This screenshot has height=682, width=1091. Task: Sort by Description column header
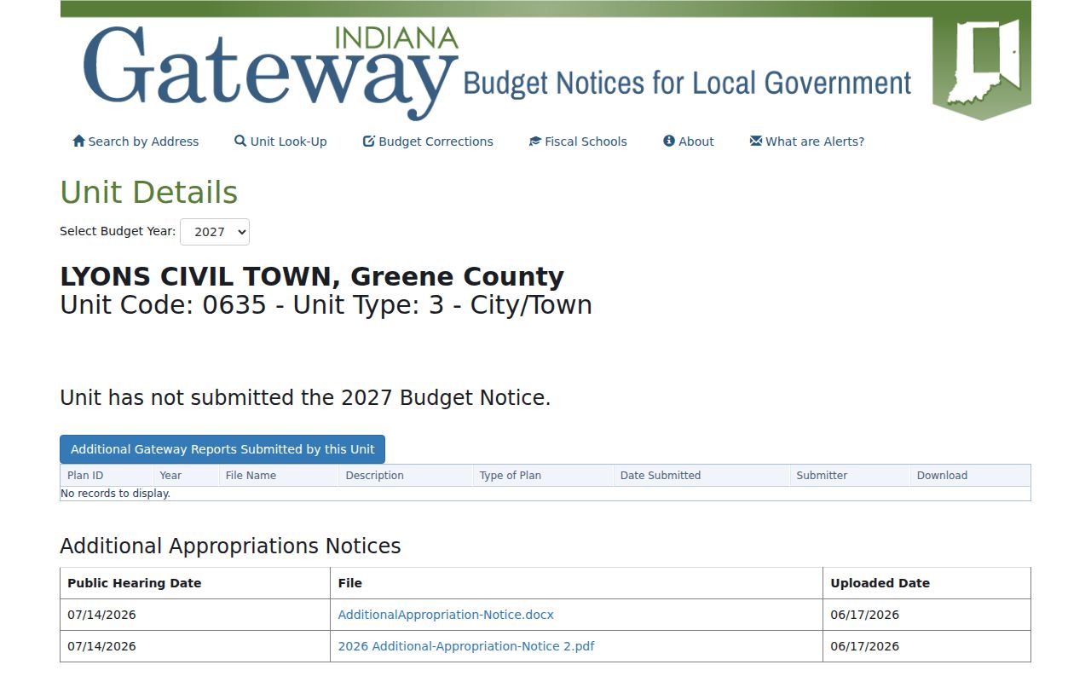click(x=374, y=476)
